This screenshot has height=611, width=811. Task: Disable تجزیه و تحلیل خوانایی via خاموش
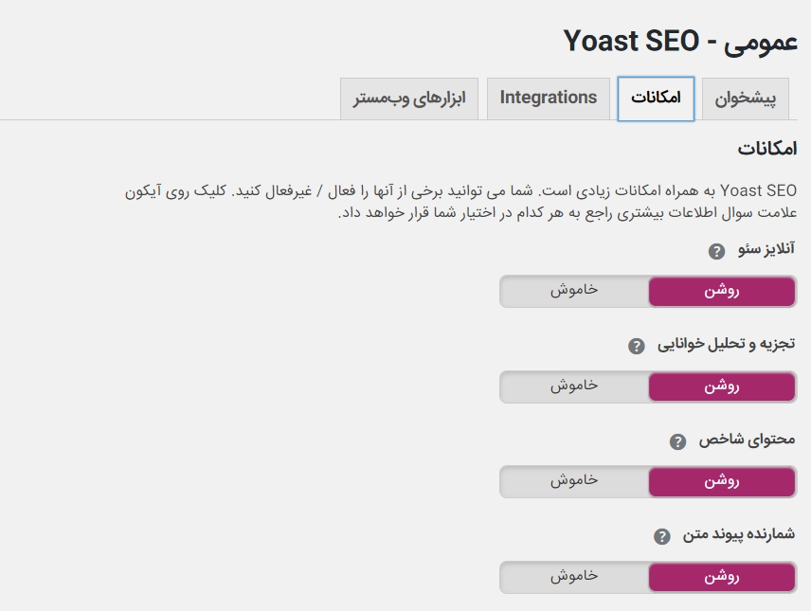574,386
